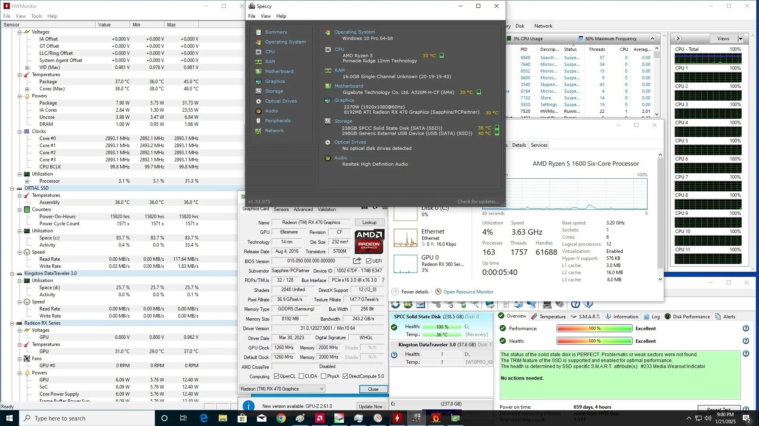Open AMD Radeon Software taskbar icon

(x=320, y=418)
